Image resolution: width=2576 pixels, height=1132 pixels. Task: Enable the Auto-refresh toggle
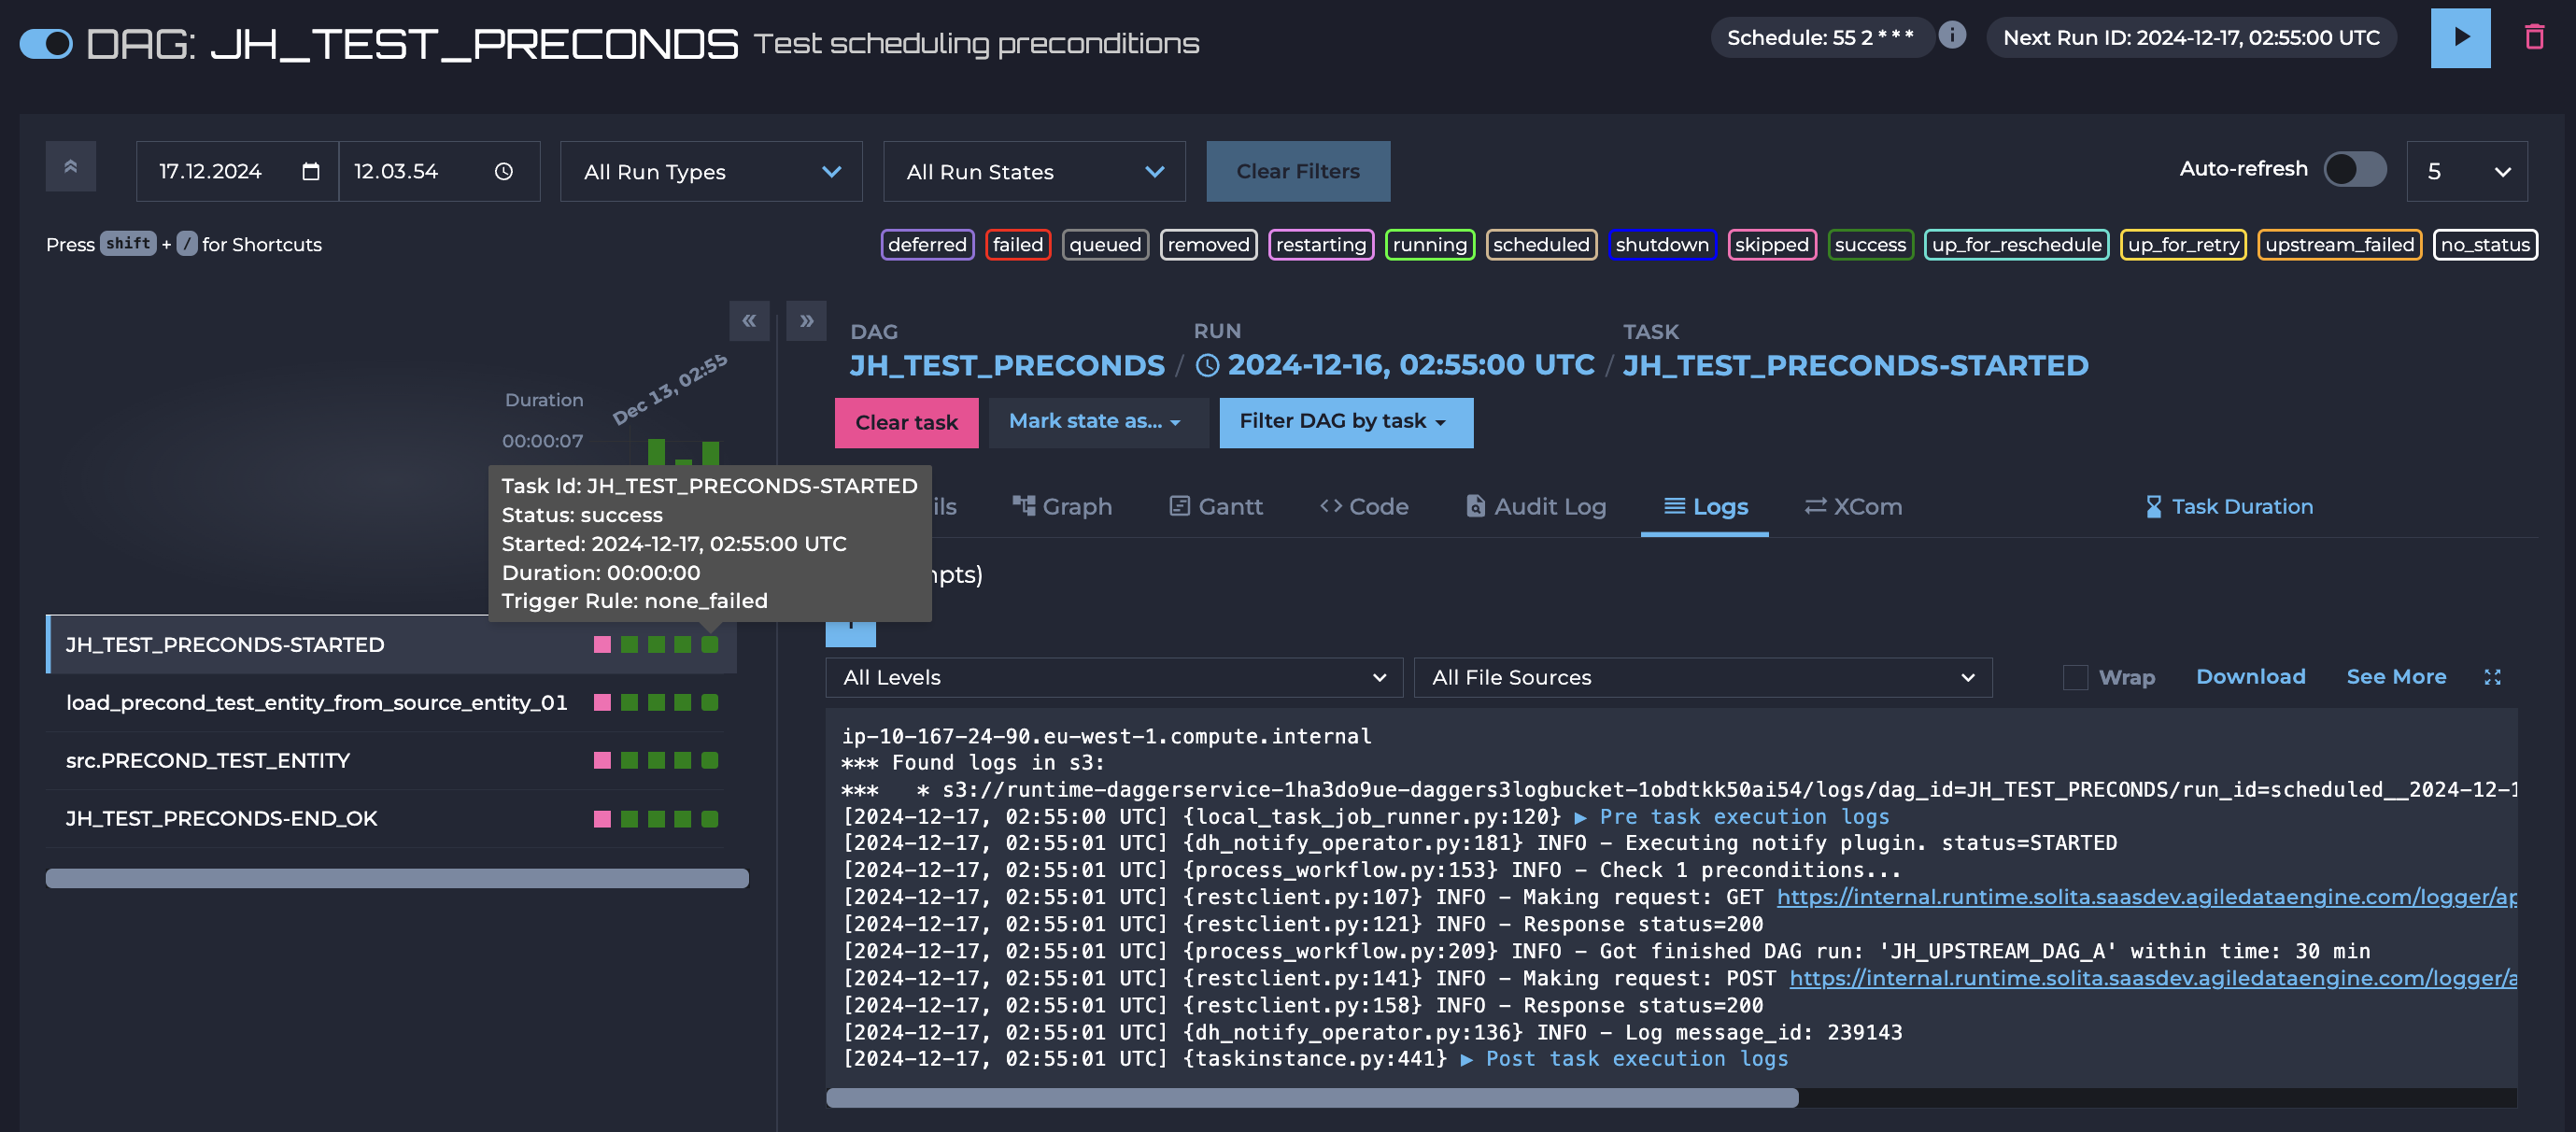2354,169
